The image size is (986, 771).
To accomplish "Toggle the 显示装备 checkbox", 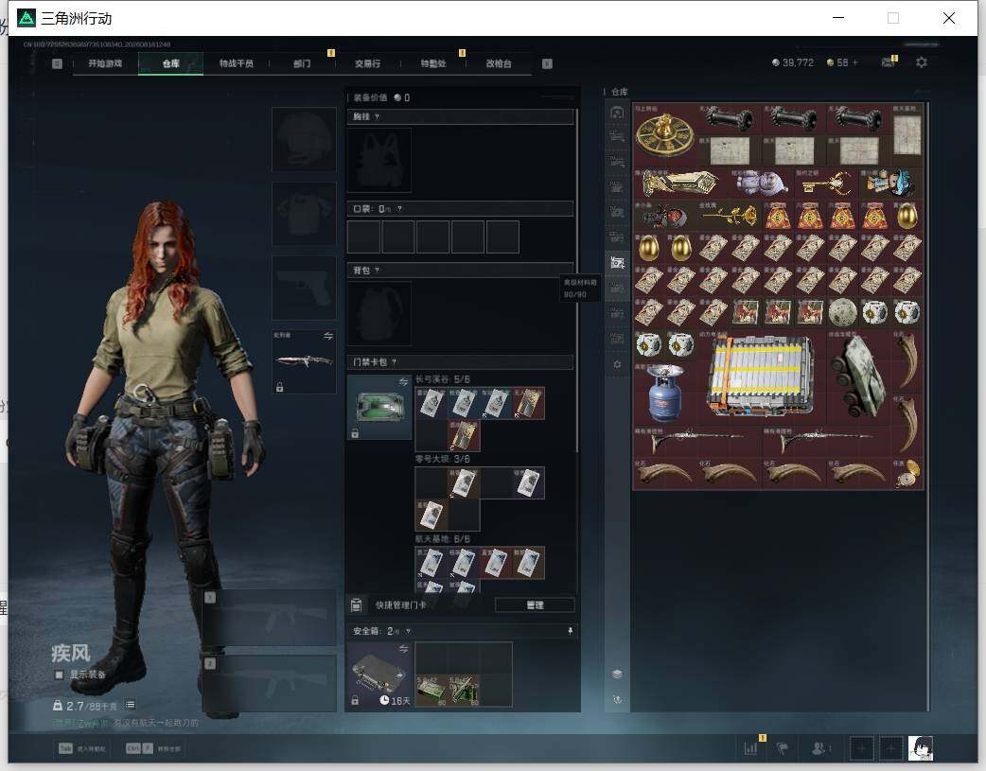I will (59, 675).
